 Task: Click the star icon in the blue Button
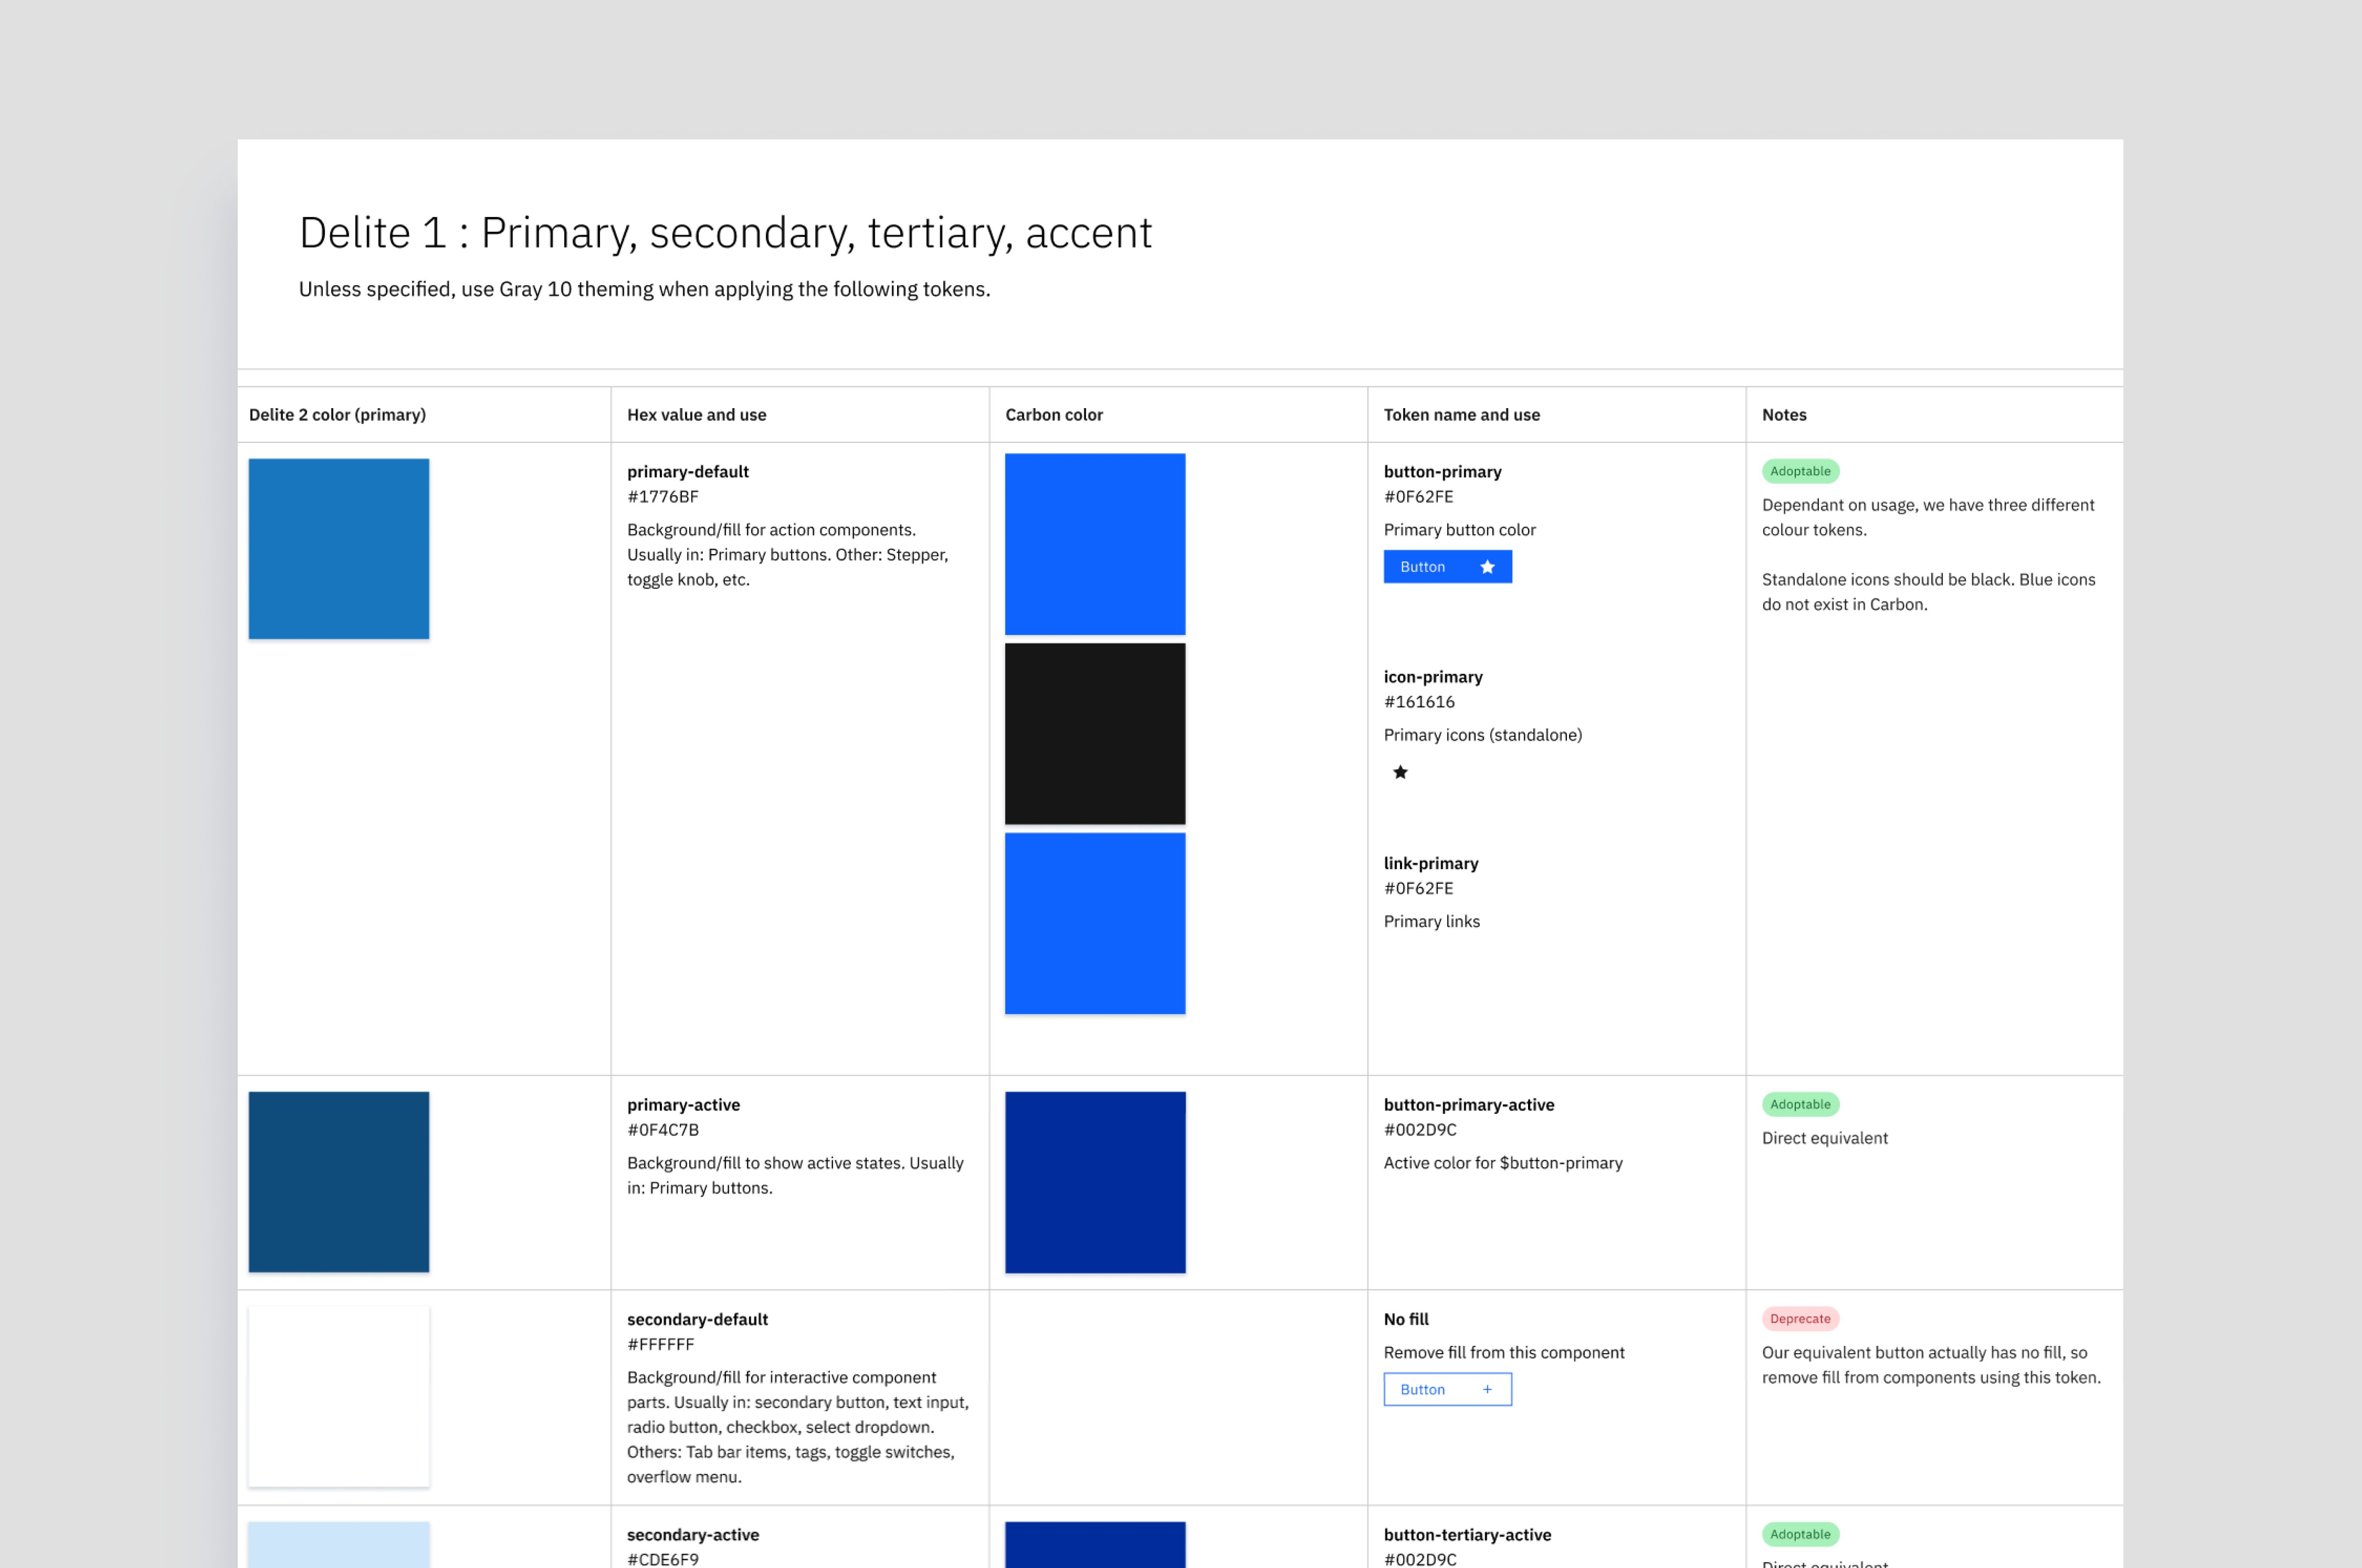click(x=1488, y=567)
